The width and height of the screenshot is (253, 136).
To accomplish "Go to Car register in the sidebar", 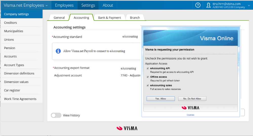I will (x=22, y=90).
